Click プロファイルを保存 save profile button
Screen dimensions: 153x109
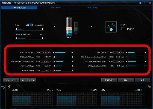click(28, 80)
